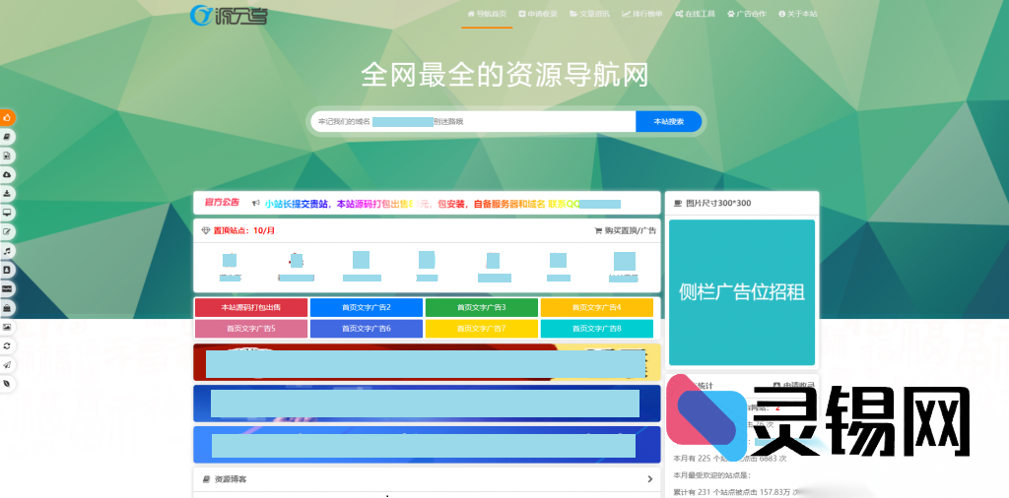
Task: Click the monitor icon in left sidebar
Action: [x=7, y=213]
